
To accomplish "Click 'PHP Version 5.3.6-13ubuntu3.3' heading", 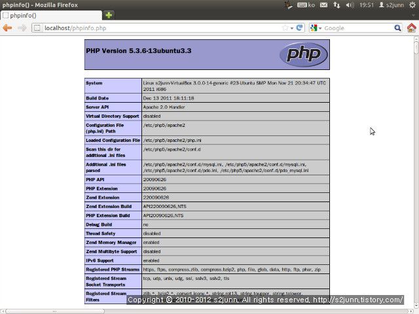I will pyautogui.click(x=138, y=51).
